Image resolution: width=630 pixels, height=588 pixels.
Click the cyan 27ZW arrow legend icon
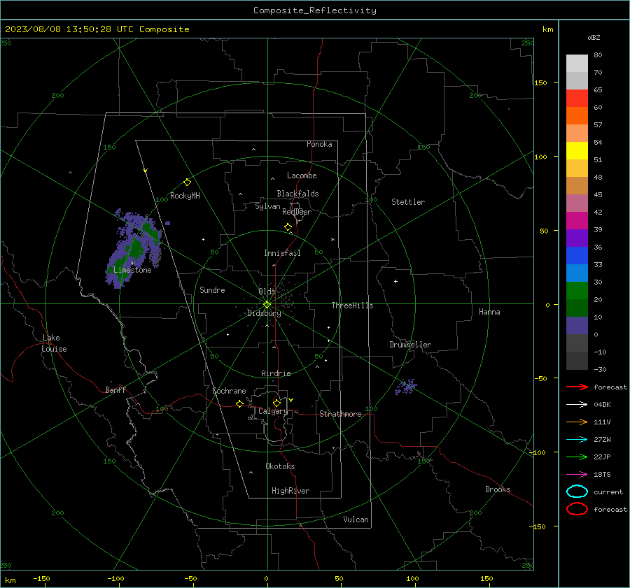(577, 439)
